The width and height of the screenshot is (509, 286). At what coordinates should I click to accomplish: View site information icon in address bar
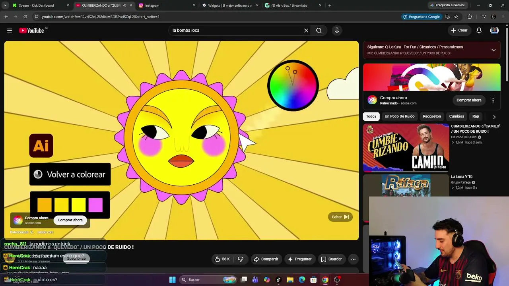coord(36,17)
